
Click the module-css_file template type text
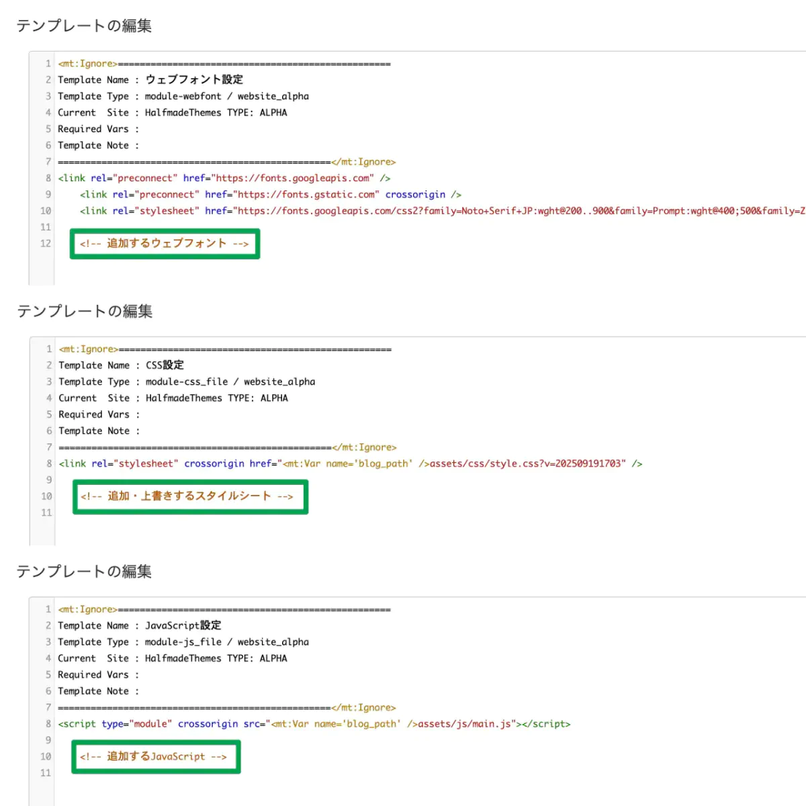pos(187,382)
